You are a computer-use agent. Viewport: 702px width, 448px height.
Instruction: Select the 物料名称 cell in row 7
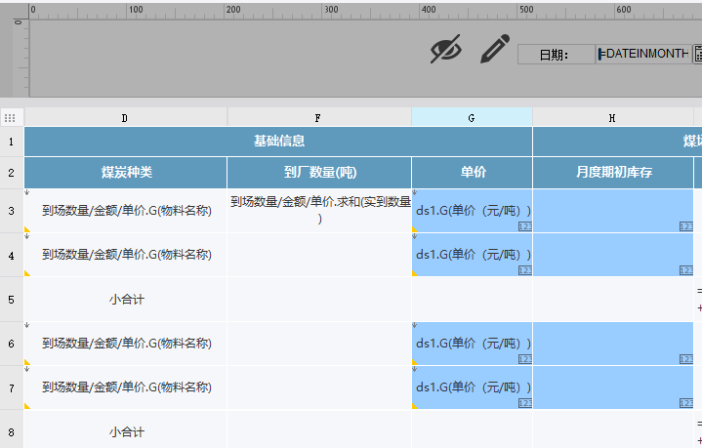click(x=125, y=387)
